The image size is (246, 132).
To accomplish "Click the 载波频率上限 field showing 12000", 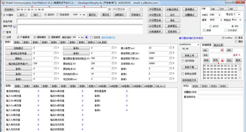I will click(x=158, y=53).
